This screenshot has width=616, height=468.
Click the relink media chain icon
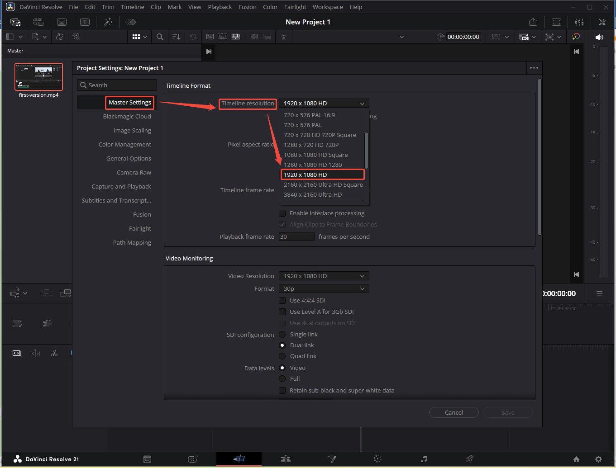(x=76, y=37)
